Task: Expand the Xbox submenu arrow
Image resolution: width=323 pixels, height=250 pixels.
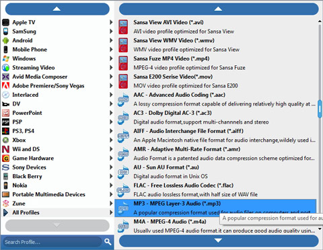Action: pyautogui.click(x=111, y=140)
